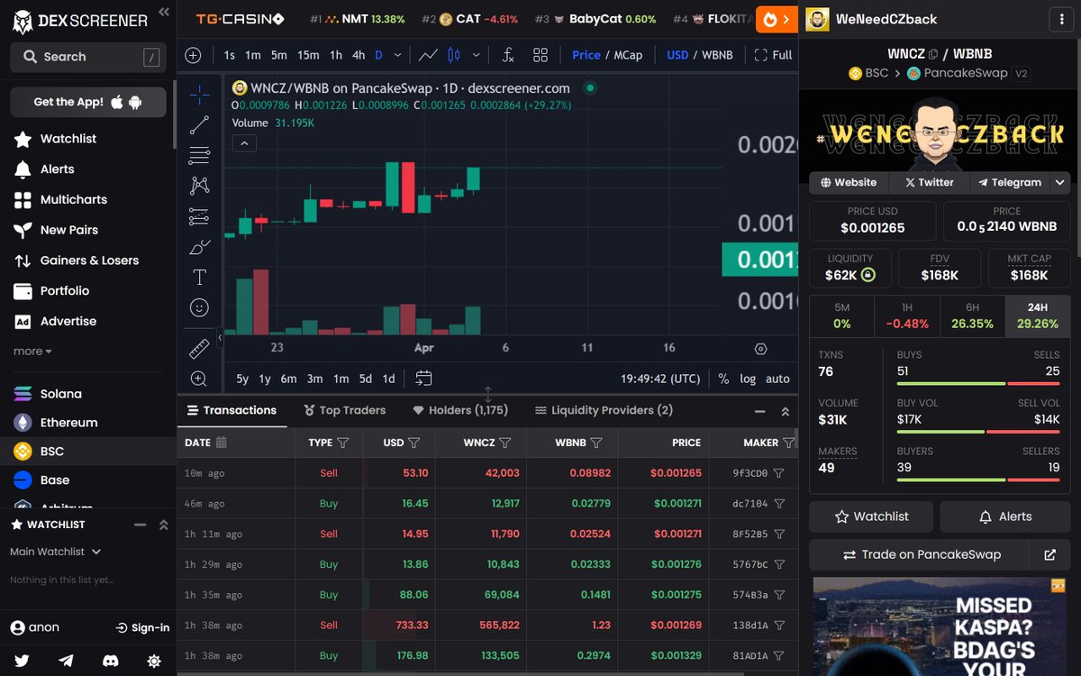
Task: Click Get the App button
Action: click(x=88, y=102)
